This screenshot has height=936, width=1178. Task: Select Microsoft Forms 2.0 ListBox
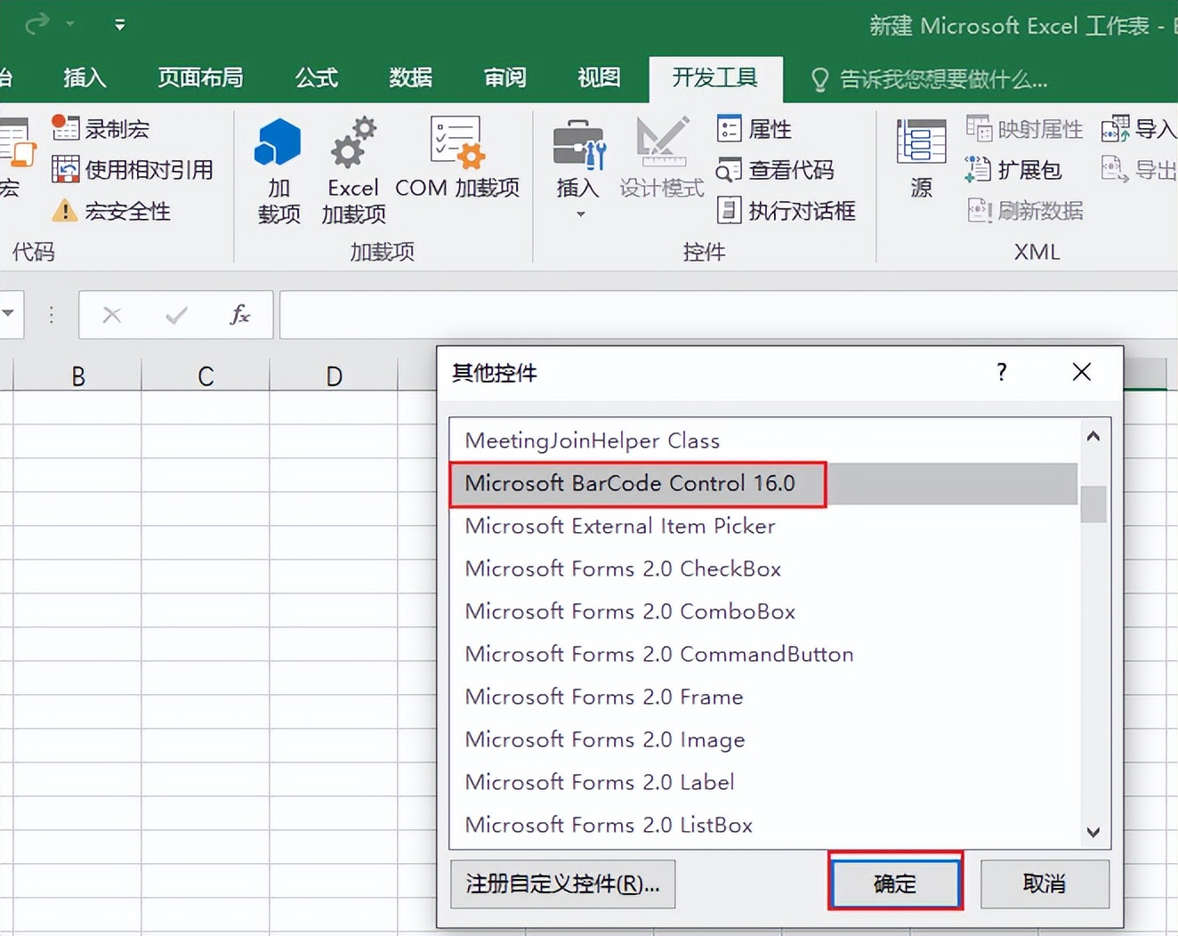pos(763,825)
